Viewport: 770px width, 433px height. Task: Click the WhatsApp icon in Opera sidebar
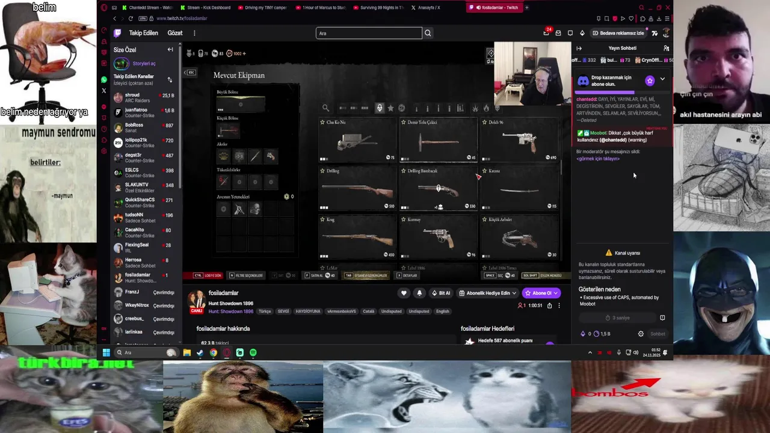(104, 79)
